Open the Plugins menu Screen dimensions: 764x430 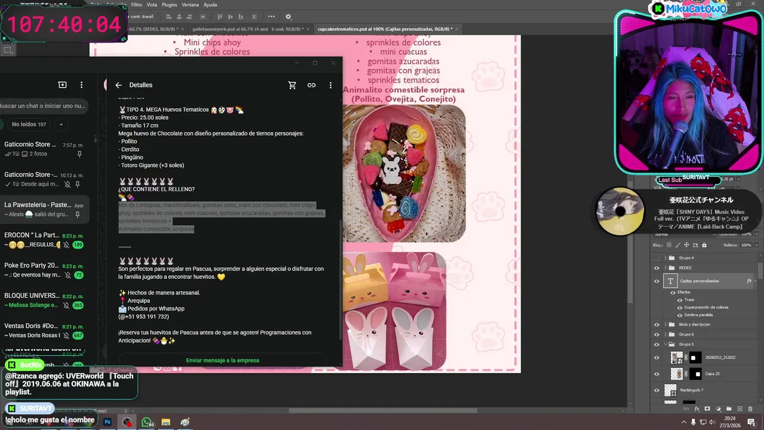pos(170,5)
